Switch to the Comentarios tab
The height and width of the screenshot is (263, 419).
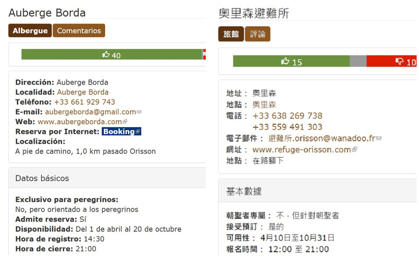[79, 31]
